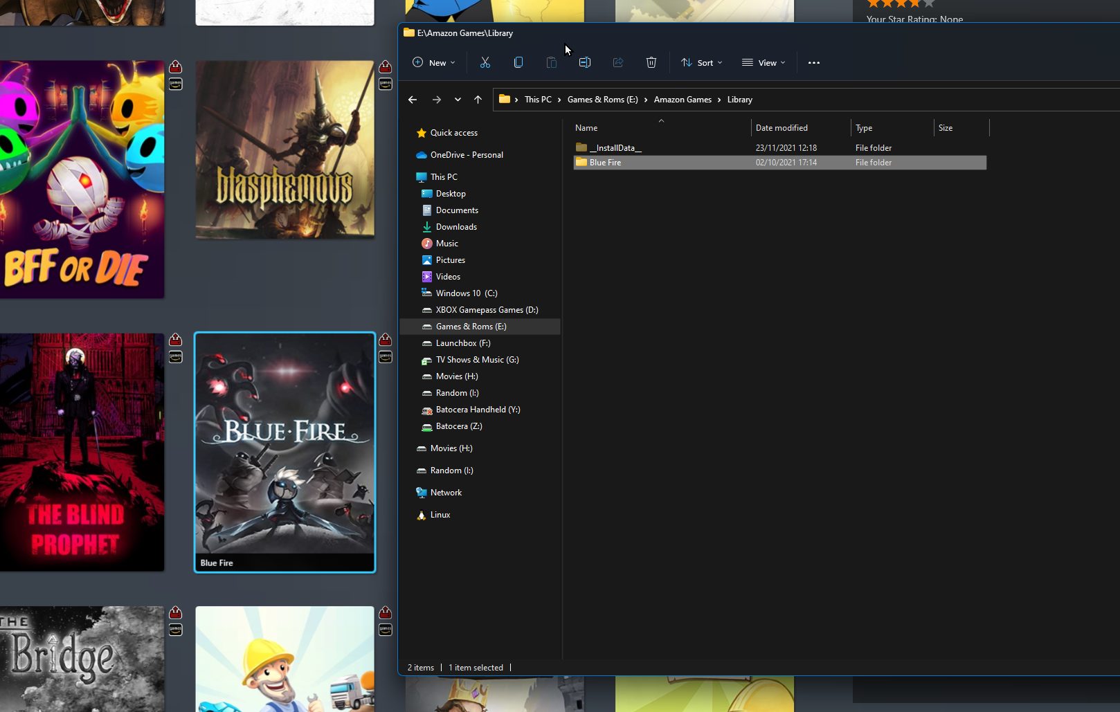
Task: Open recent locations chevron dropdown
Action: pos(458,100)
